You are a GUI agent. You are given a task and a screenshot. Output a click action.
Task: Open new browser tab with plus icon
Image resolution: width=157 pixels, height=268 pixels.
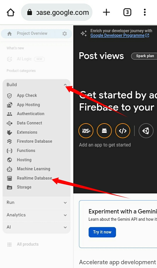[106, 12]
